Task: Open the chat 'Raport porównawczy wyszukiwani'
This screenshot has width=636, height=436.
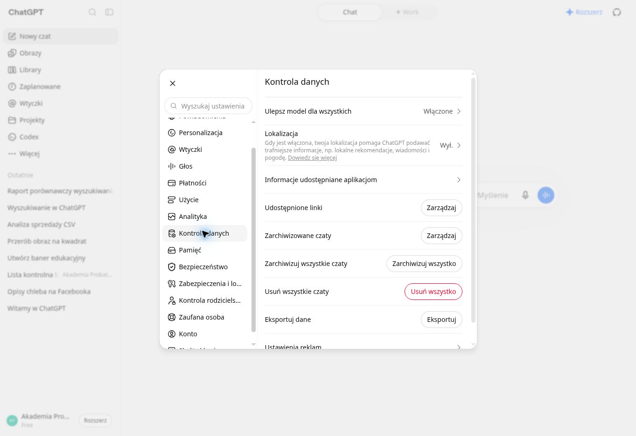Action: point(61,191)
